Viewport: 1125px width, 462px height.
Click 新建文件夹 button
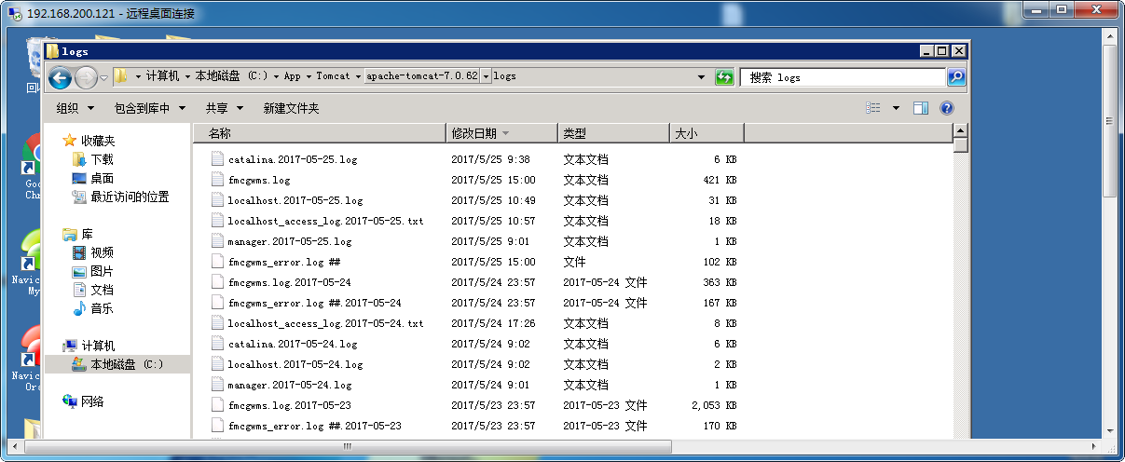(x=291, y=109)
